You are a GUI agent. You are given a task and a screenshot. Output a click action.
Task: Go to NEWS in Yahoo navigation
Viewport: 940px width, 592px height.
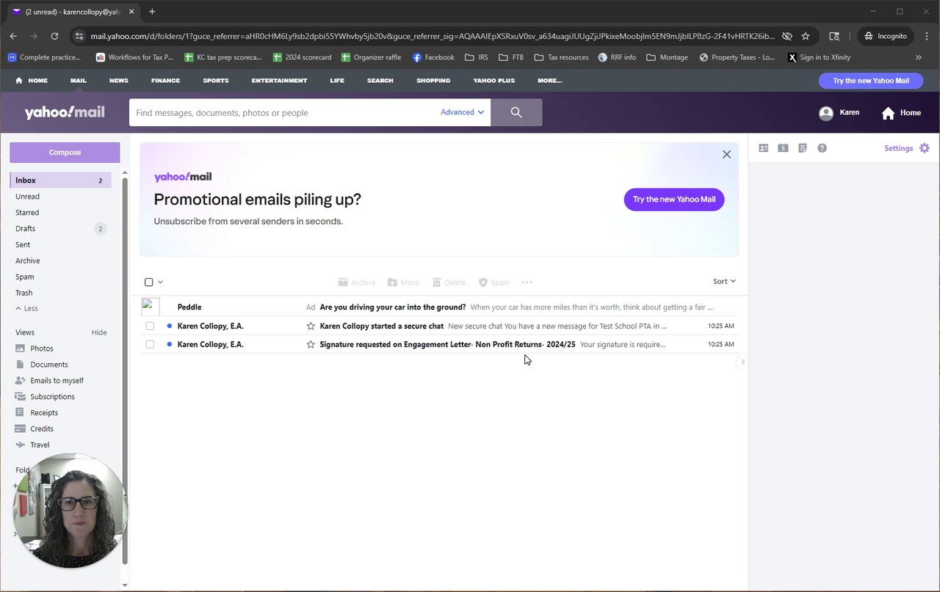(x=118, y=81)
